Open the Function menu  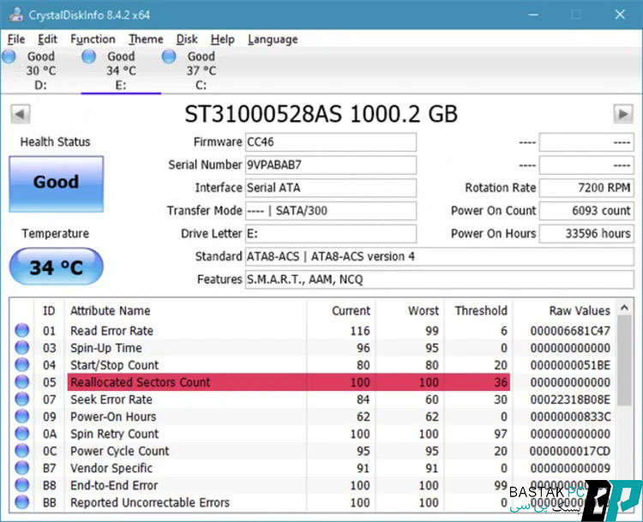pyautogui.click(x=93, y=39)
